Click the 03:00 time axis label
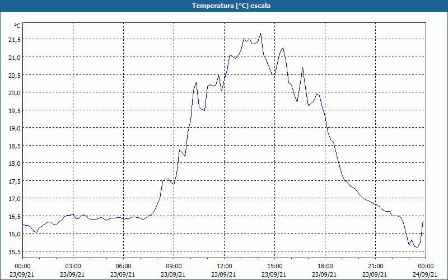The image size is (448, 280). click(x=73, y=267)
